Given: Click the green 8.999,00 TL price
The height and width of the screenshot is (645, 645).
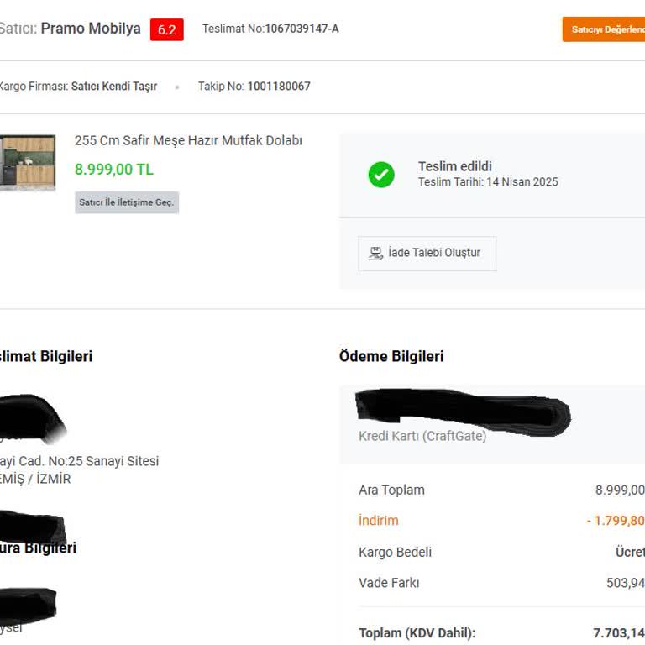Looking at the screenshot, I should pos(114,169).
